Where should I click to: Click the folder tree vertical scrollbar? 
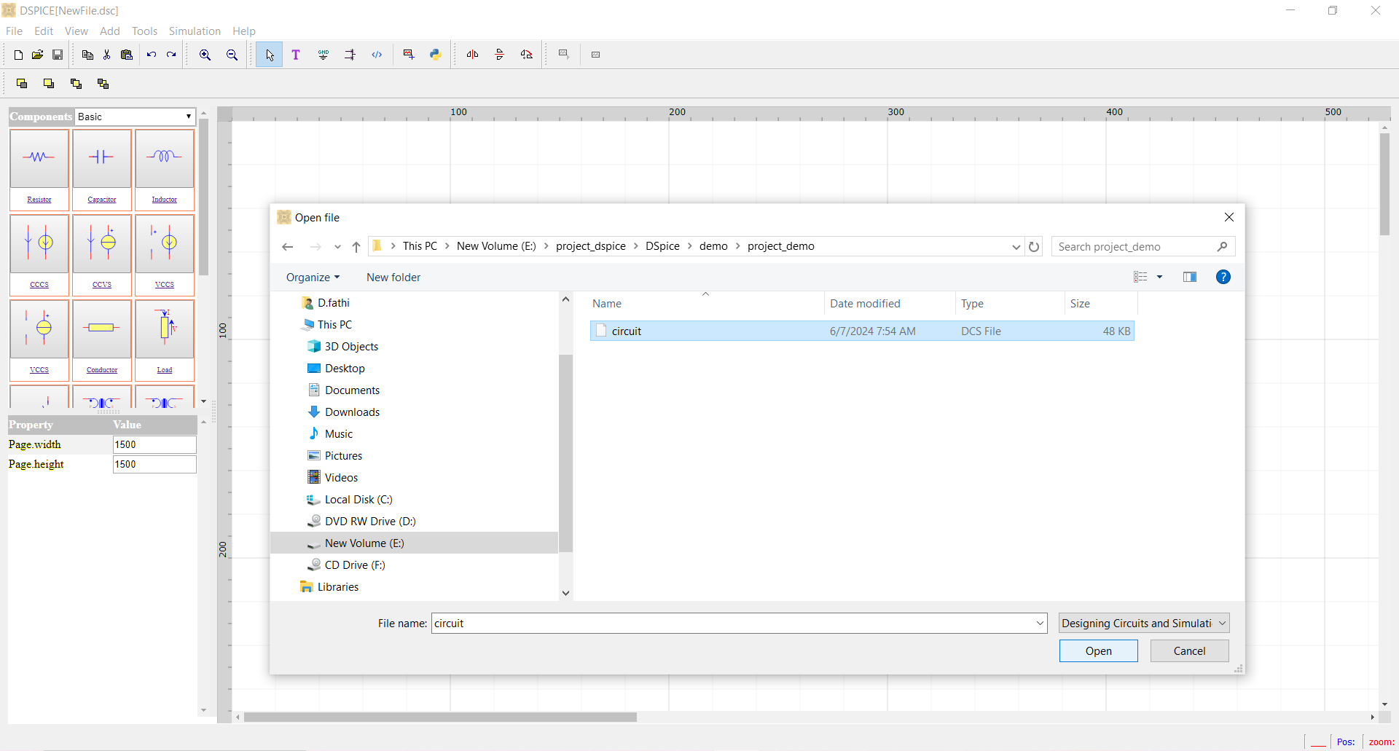[x=565, y=452]
